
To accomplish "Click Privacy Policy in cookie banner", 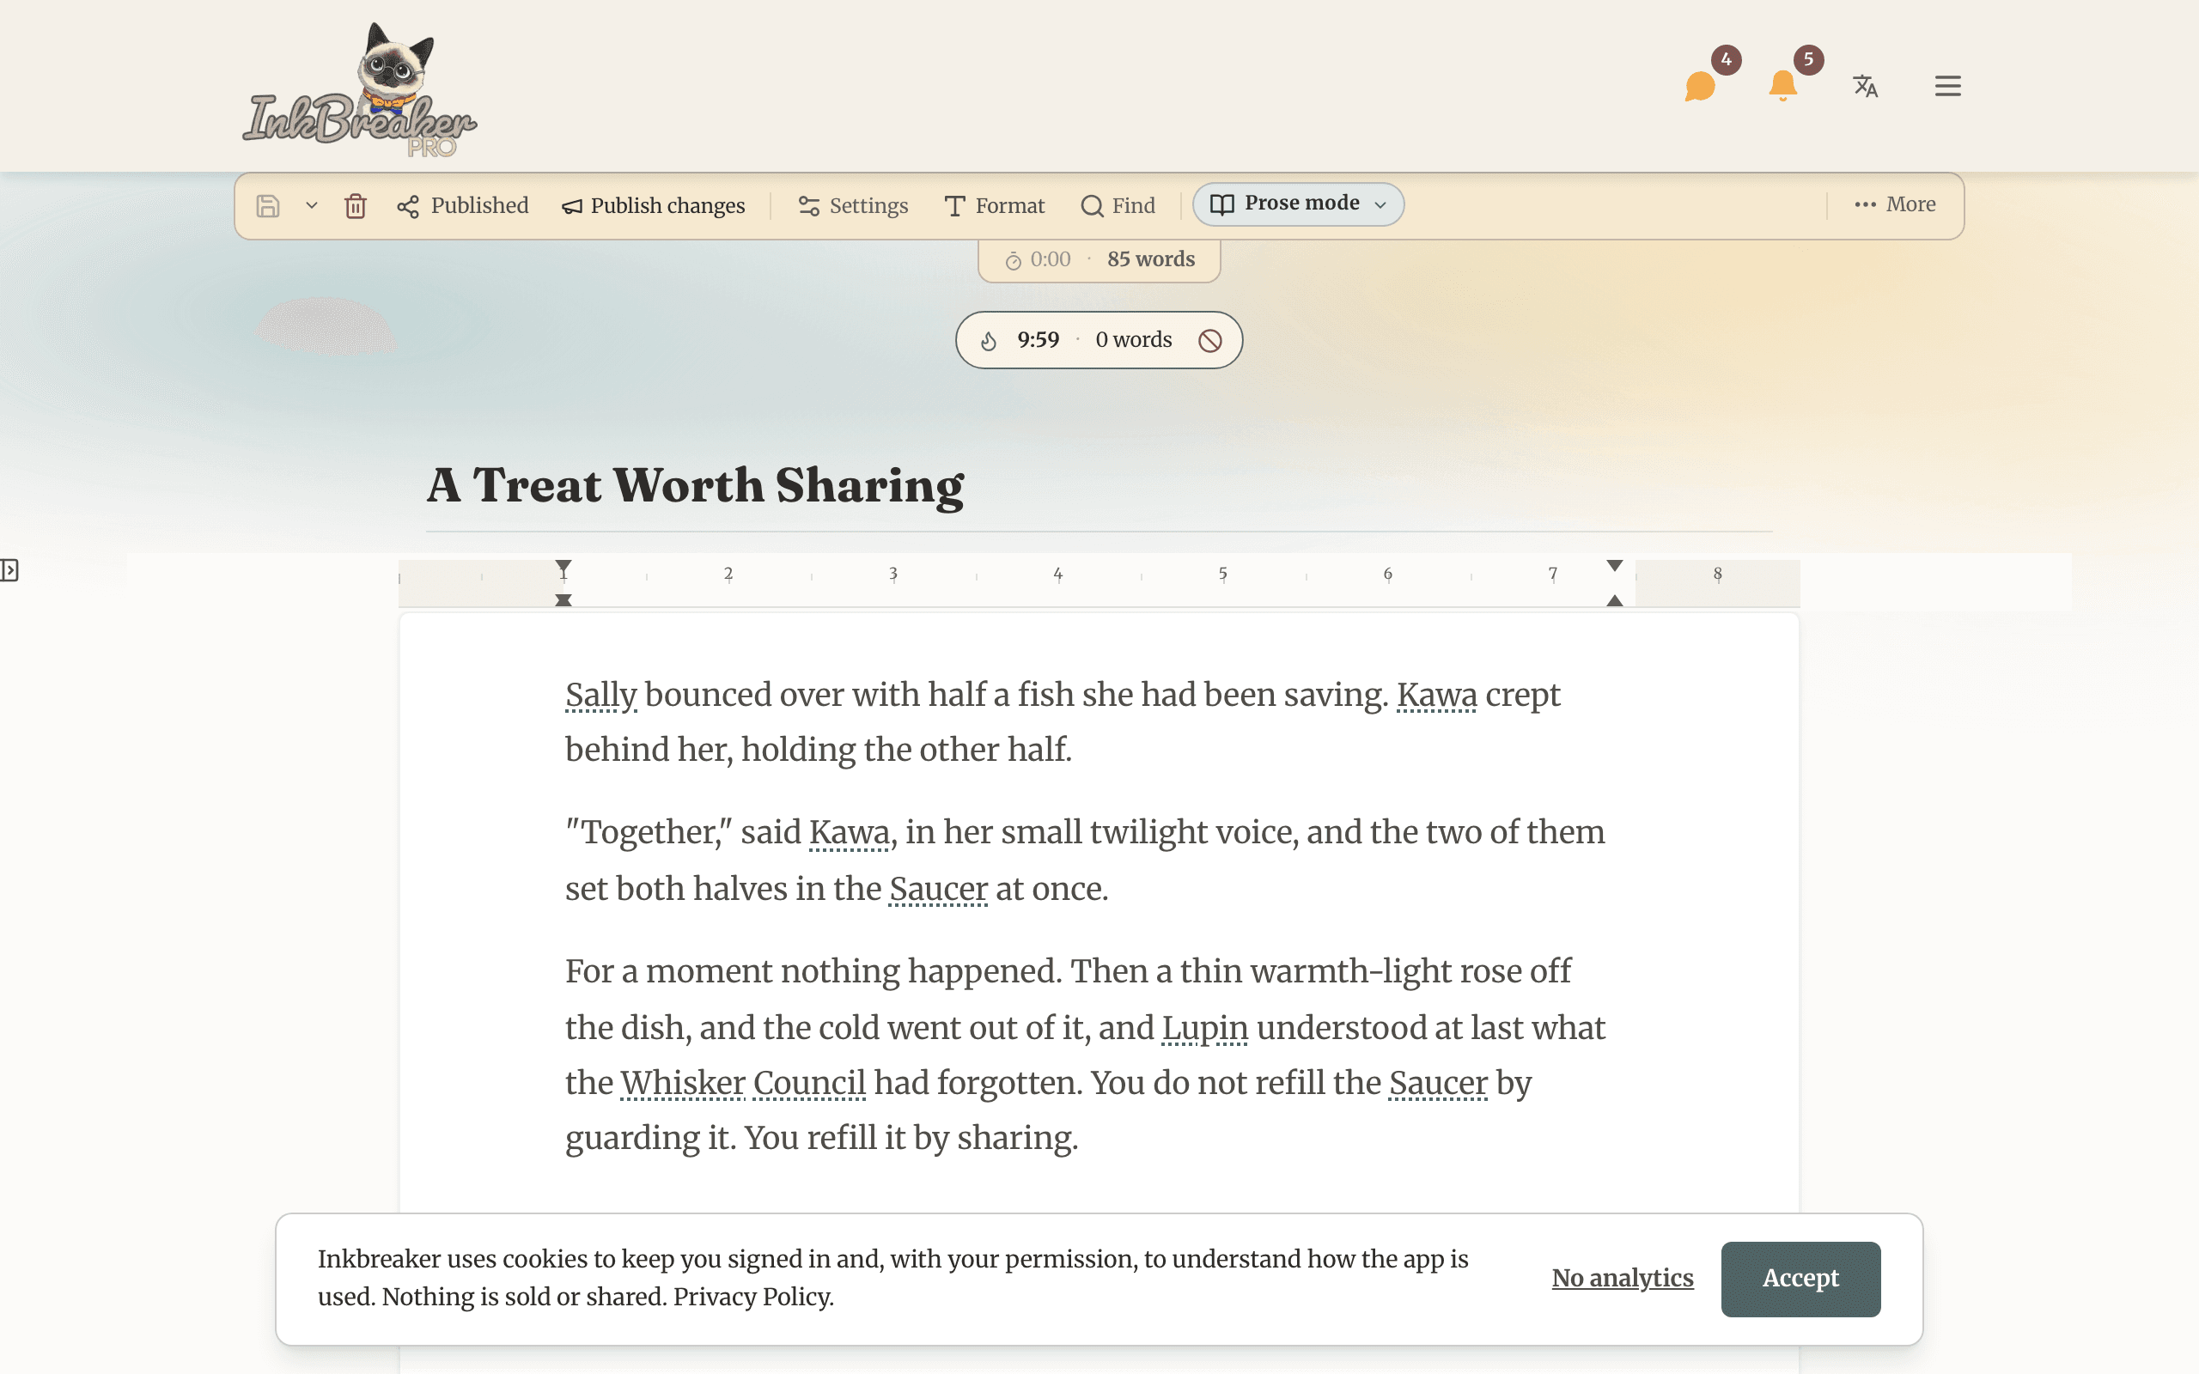I will click(751, 1297).
